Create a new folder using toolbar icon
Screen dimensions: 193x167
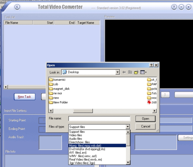136,72
